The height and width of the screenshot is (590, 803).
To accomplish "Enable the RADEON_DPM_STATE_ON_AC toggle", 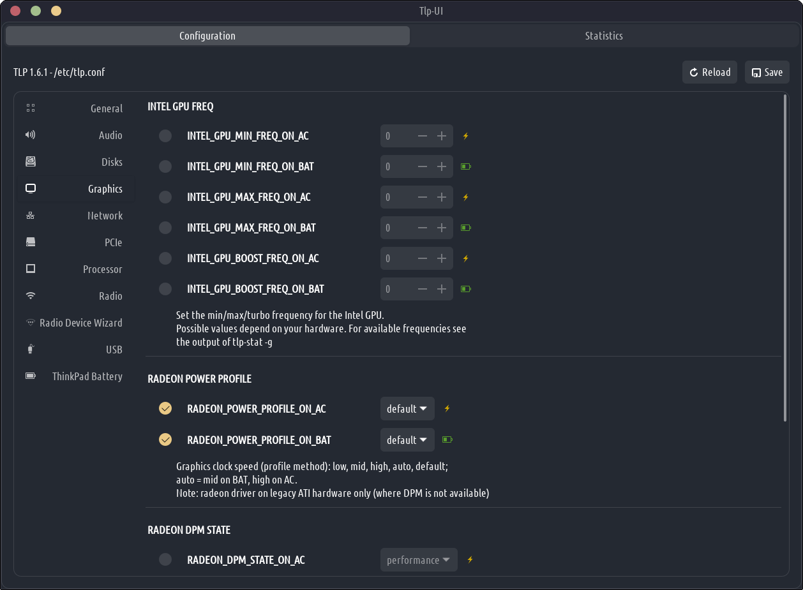I will tap(165, 560).
